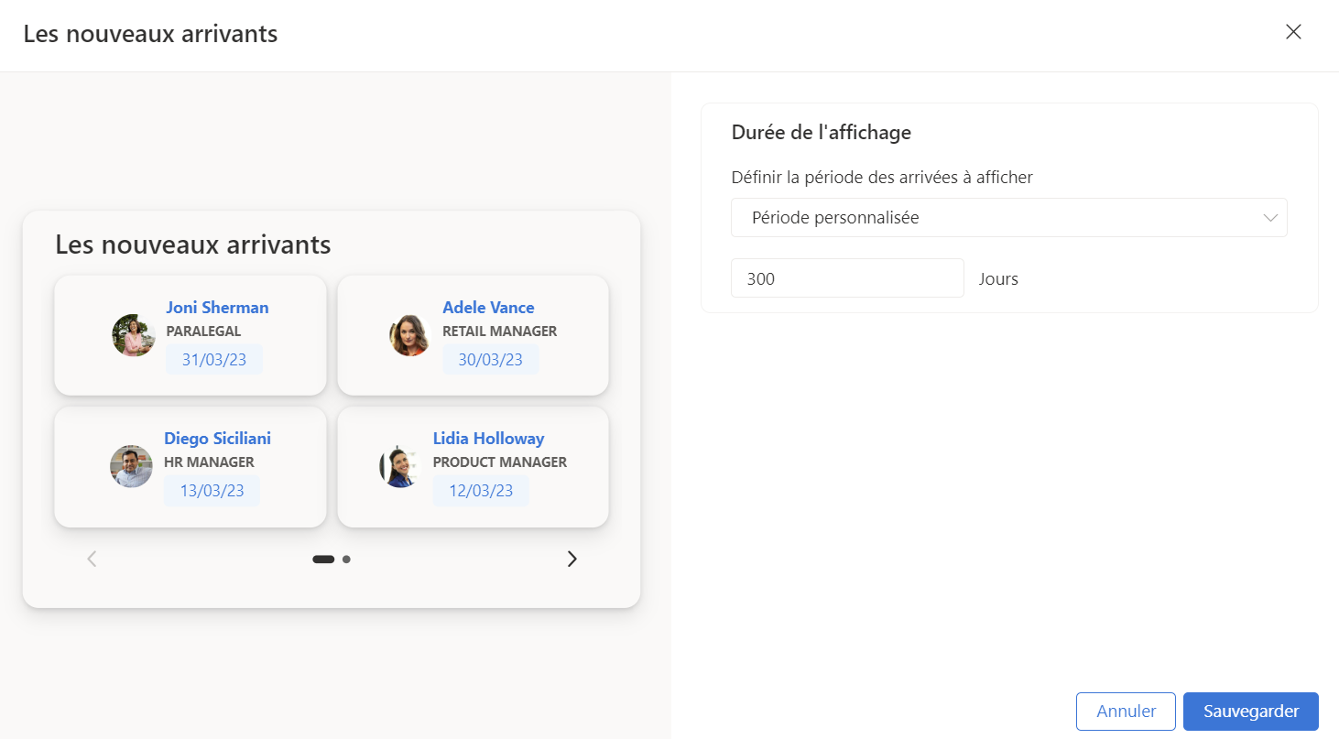
Task: Open Adele Vance's profile photo
Action: [x=410, y=335]
